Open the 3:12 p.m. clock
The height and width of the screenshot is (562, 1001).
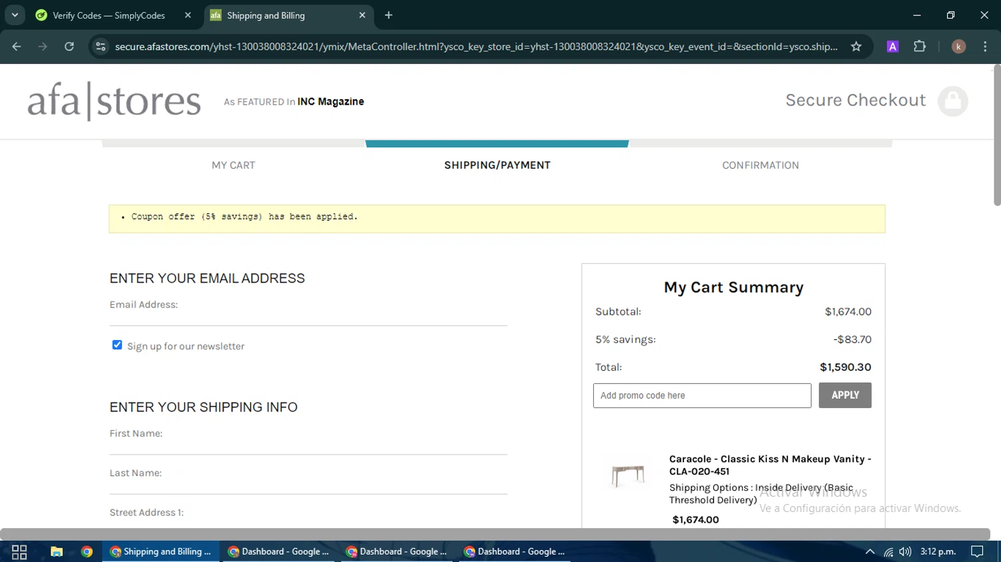pos(938,551)
